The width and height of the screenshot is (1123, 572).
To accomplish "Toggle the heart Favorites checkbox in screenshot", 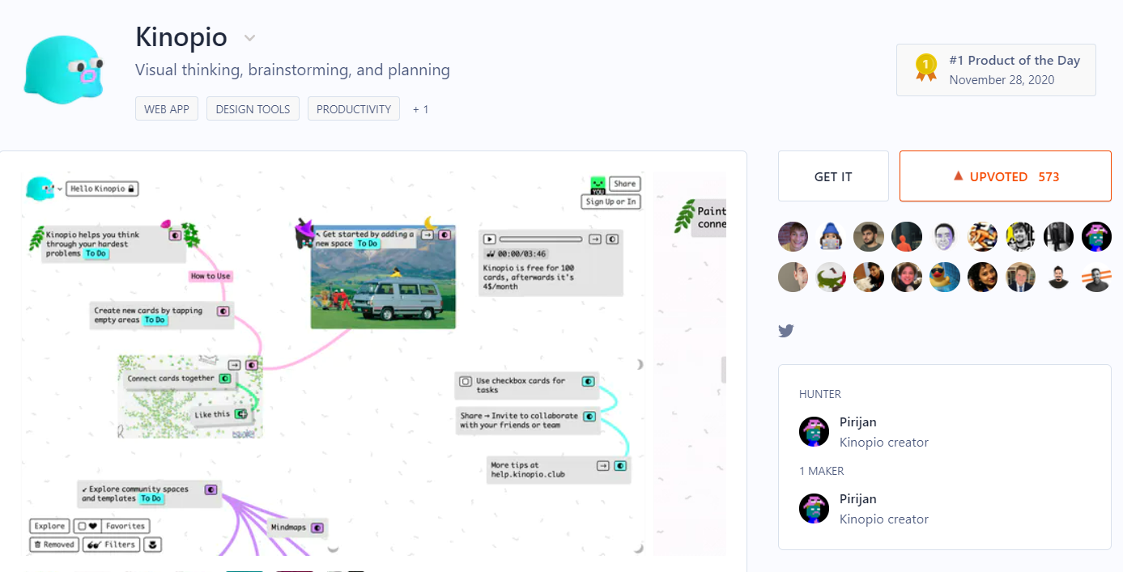I will coord(81,526).
